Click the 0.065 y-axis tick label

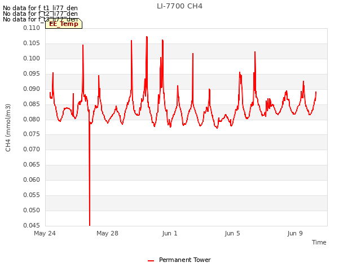click(x=32, y=164)
